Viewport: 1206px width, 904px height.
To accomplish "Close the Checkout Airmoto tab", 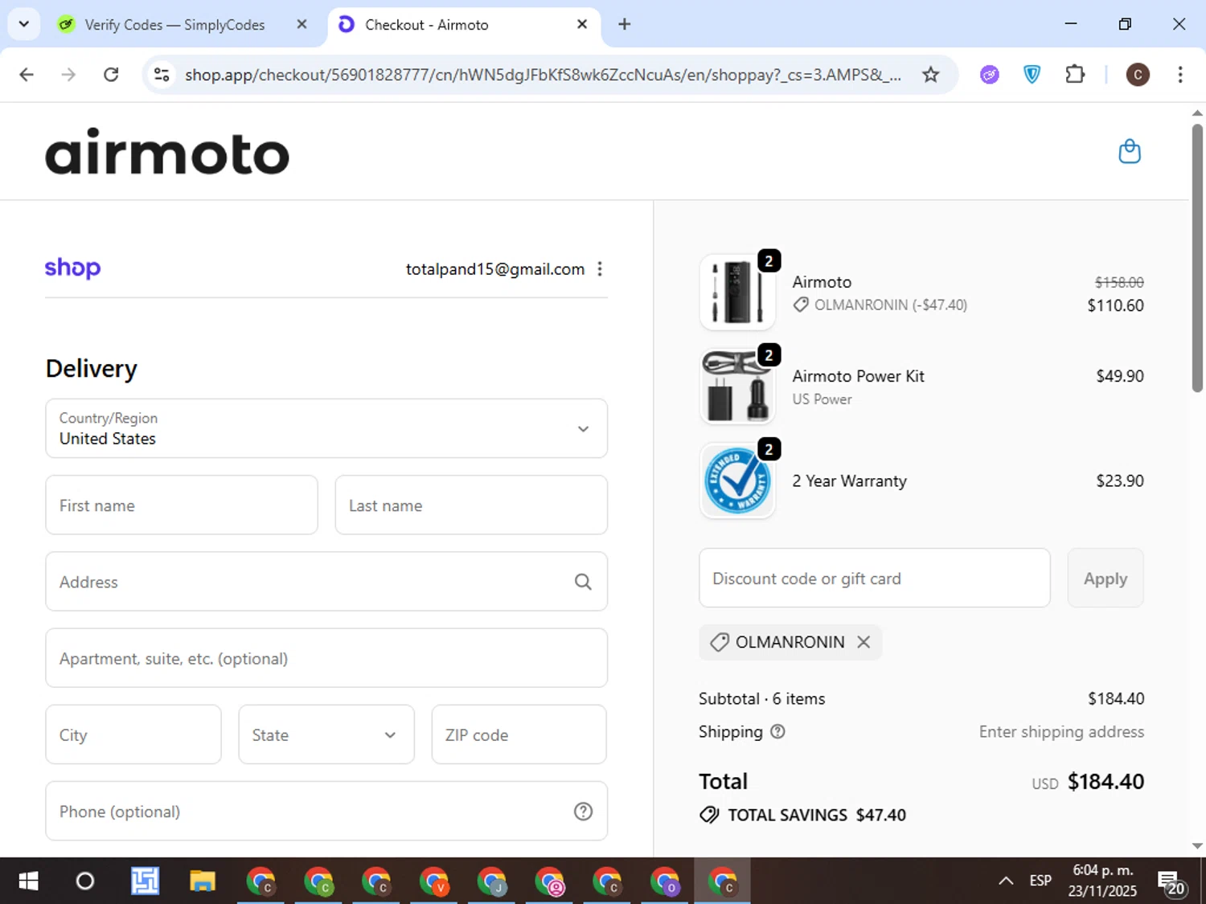I will tap(582, 24).
